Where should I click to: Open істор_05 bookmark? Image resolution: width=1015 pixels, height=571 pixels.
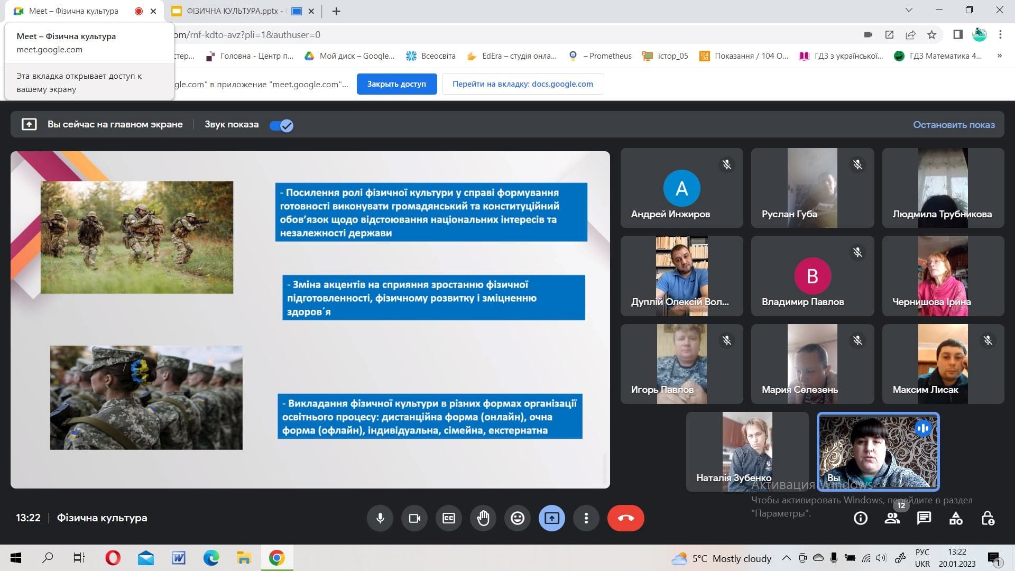point(665,56)
